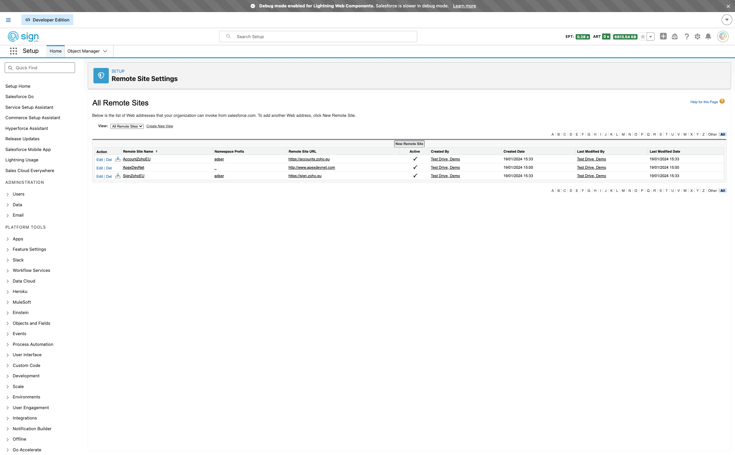
Task: Click the favorites star icon
Action: point(643,37)
